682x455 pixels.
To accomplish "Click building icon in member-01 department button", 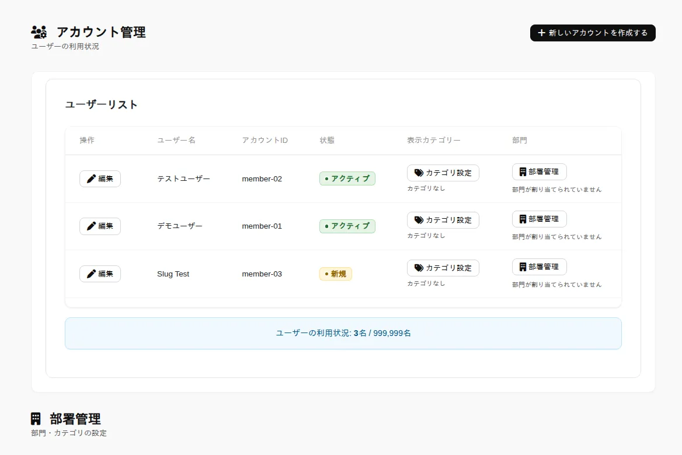I will [523, 219].
